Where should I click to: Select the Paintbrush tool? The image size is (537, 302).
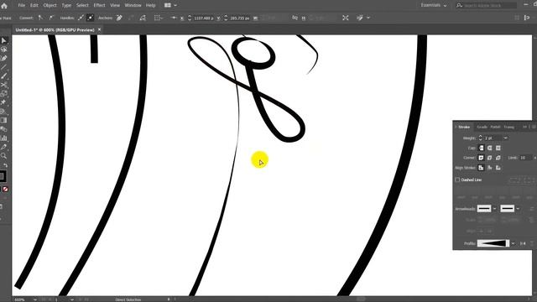(3, 76)
